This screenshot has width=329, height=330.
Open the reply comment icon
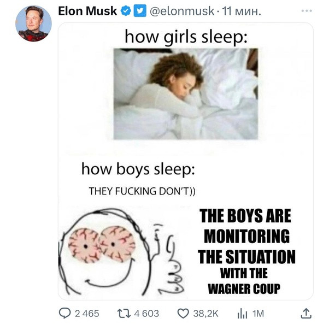coord(64,314)
